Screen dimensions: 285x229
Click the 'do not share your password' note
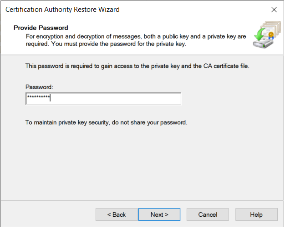tap(107, 122)
